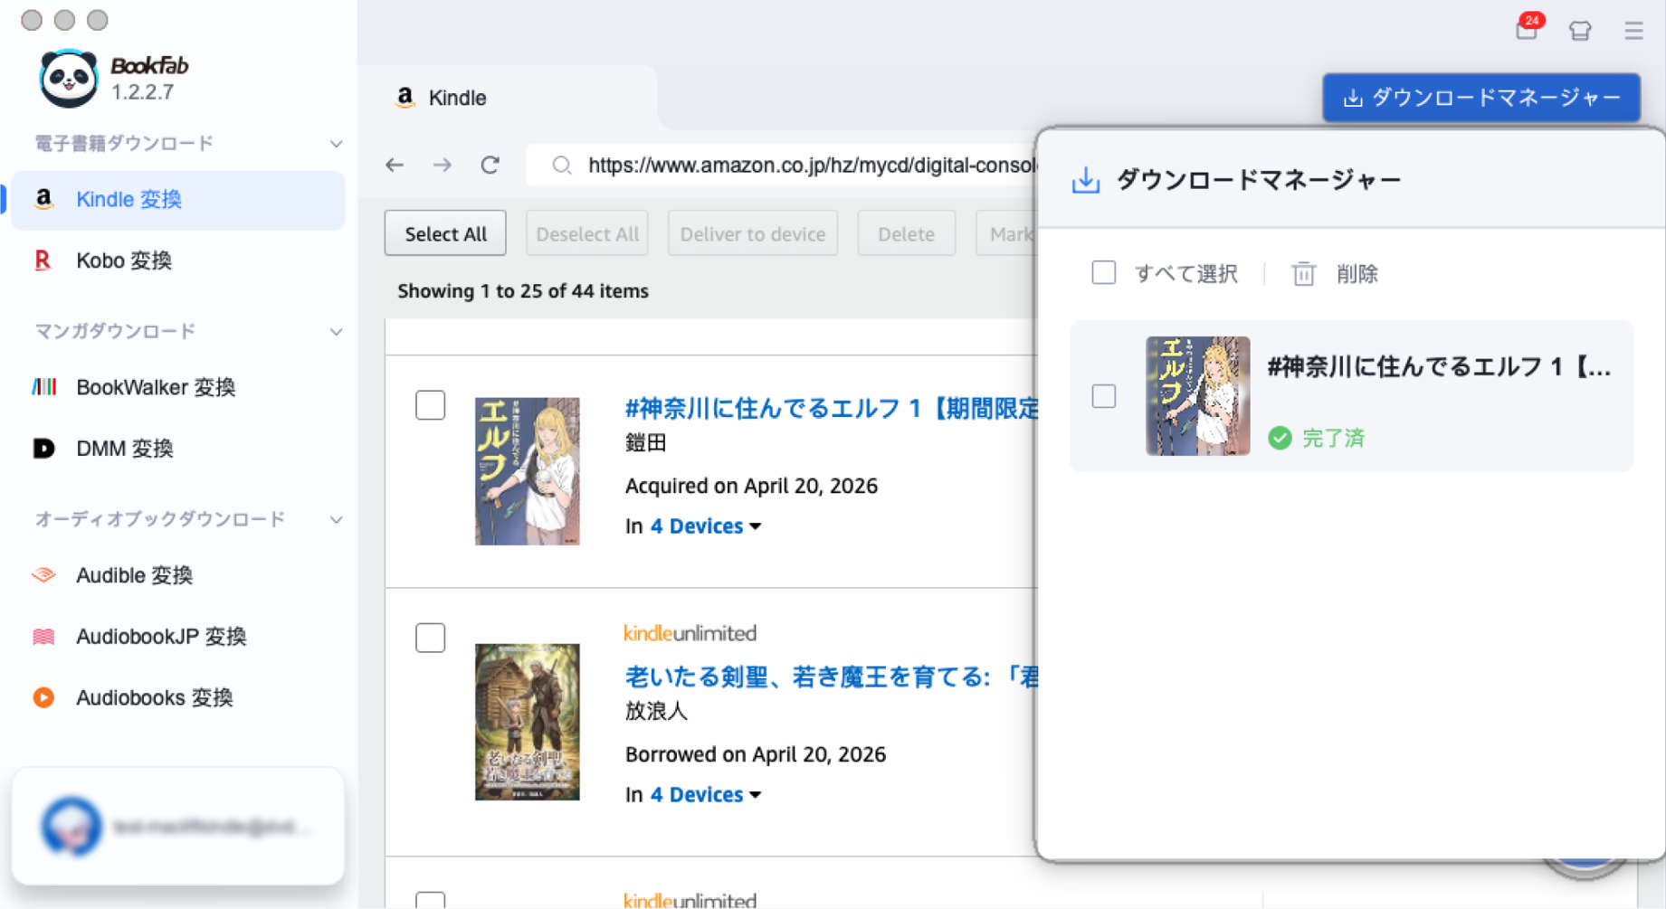
Task: Expand 4 Devices under Borrowed on April 20
Action: click(706, 795)
